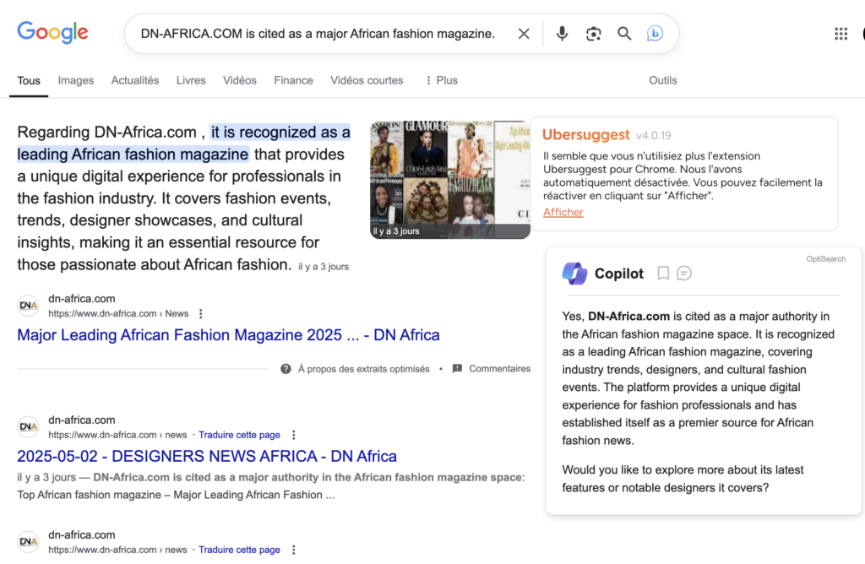Open Major Leading African Fashion Magazine 2025 result
865x564 pixels.
[228, 335]
